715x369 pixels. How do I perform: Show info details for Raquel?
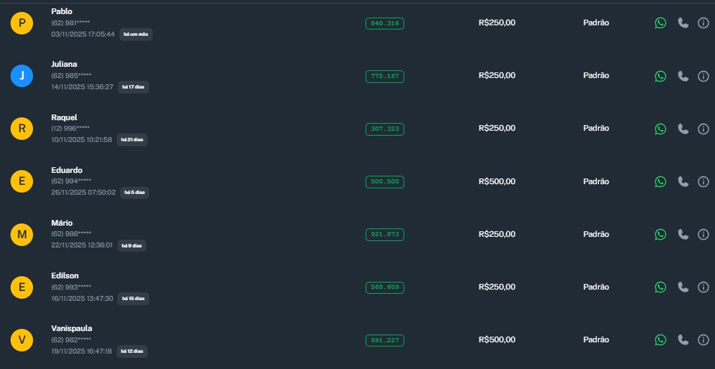tap(703, 129)
